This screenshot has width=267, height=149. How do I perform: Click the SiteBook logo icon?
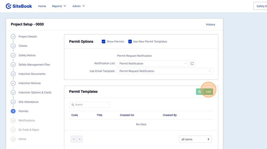click(9, 6)
